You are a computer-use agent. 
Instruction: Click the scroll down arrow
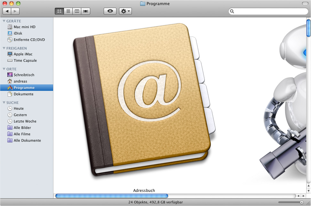point(308,191)
